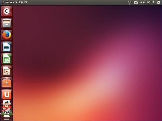Open the network indicator in top panel
Screen dimensions: 162x121
point(129,2)
